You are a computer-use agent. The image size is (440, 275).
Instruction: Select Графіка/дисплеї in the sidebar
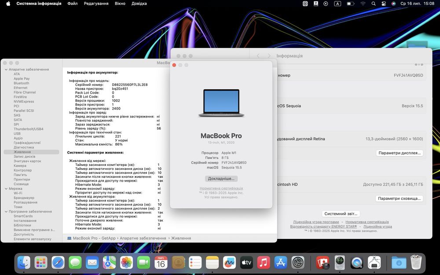(27, 143)
